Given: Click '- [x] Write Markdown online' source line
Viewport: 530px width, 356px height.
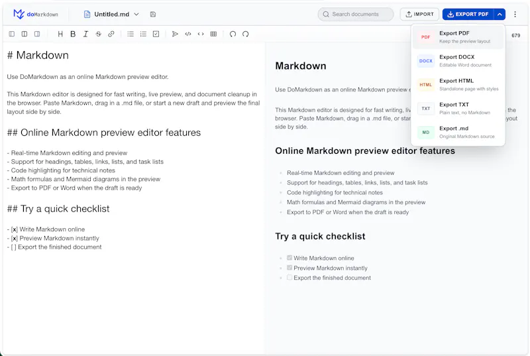Looking at the screenshot, I should [46, 229].
